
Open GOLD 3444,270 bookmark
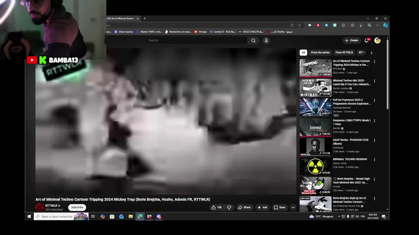251,32
